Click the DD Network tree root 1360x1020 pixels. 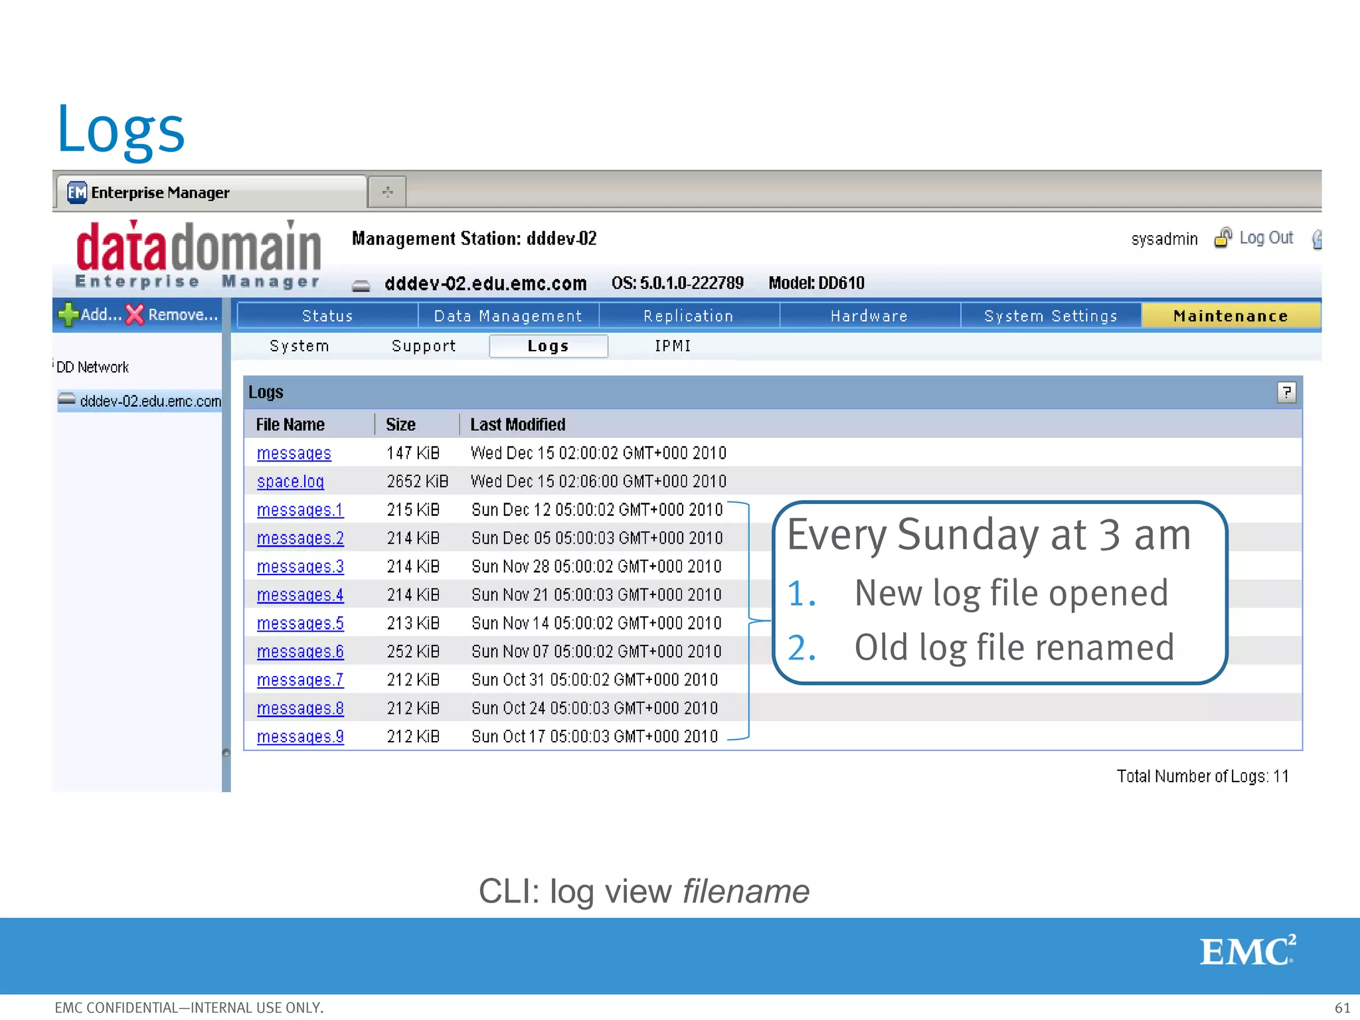[x=92, y=367]
